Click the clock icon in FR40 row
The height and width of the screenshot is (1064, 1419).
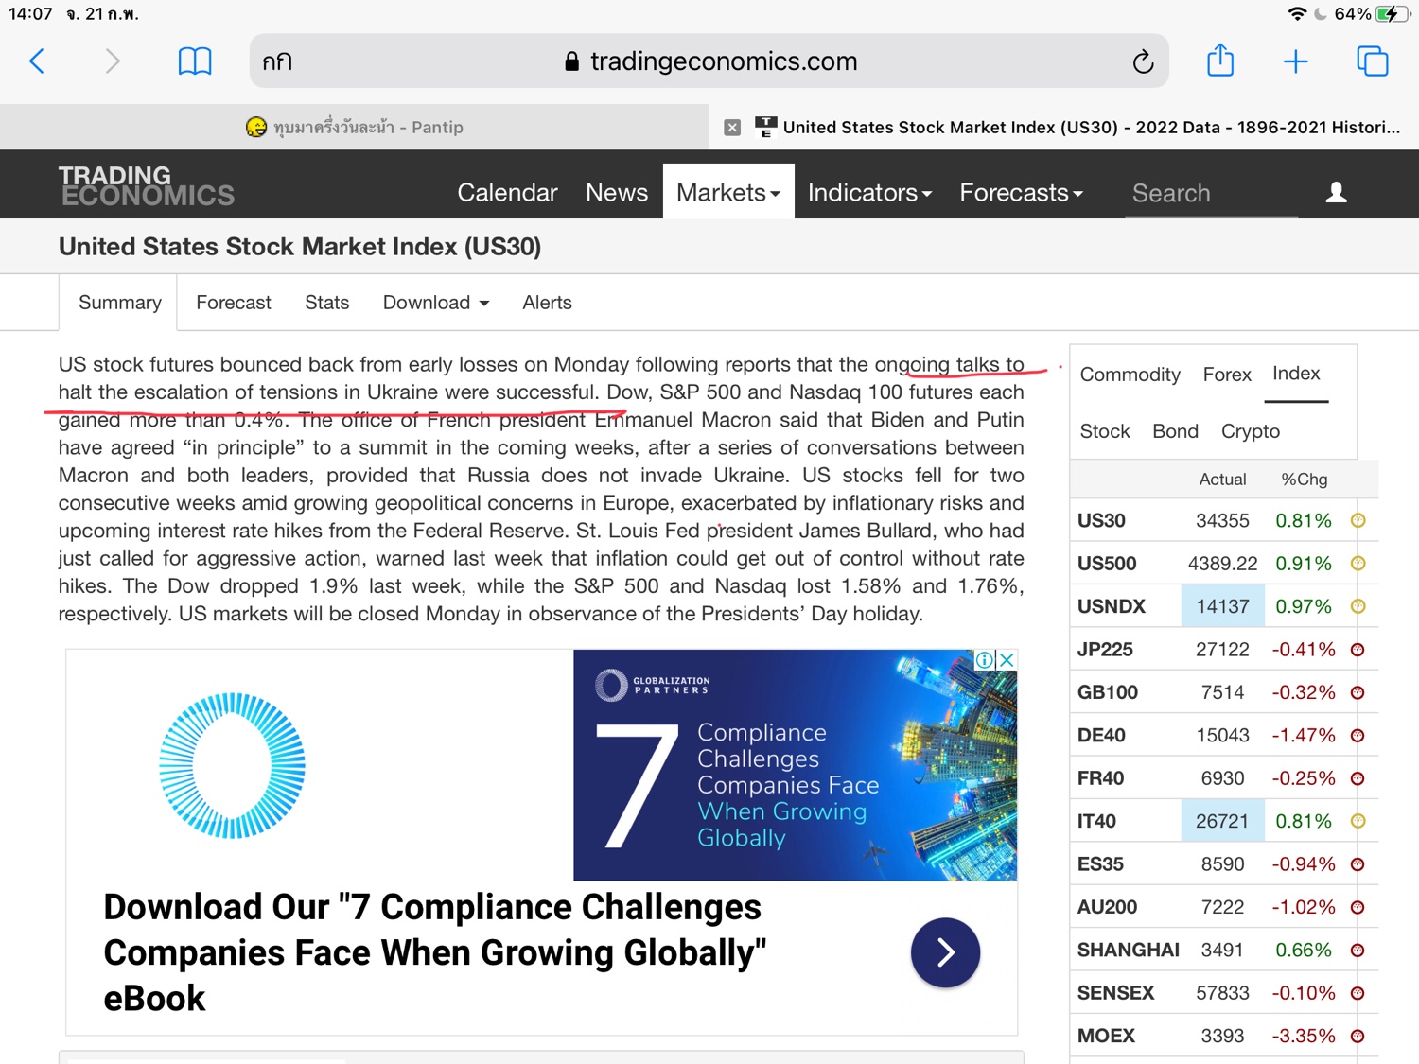coord(1358,778)
